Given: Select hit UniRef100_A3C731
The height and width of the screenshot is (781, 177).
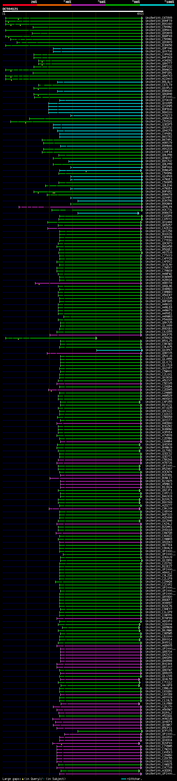Looking at the screenshot, I should [159, 210].
